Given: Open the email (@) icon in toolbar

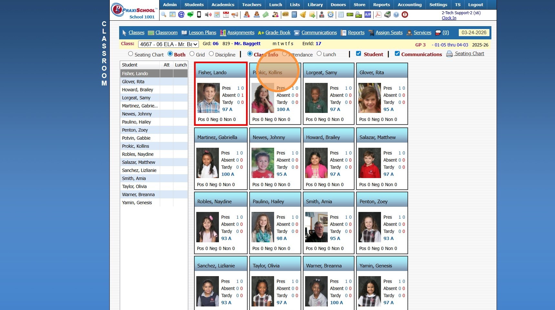Looking at the screenshot, I should 181,15.
